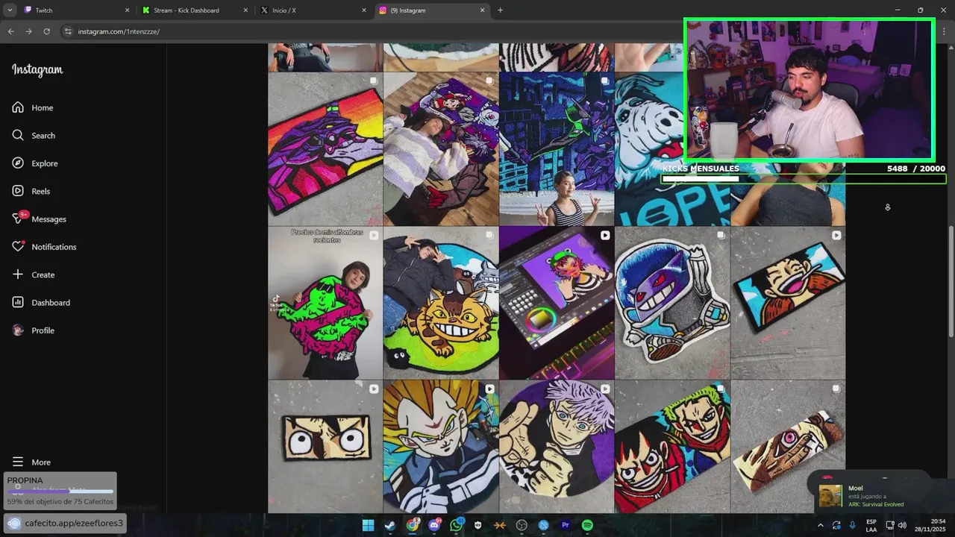Open the post of girl lying on rug

tap(441, 149)
